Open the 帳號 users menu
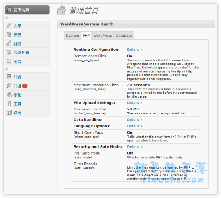 (x=27, y=95)
